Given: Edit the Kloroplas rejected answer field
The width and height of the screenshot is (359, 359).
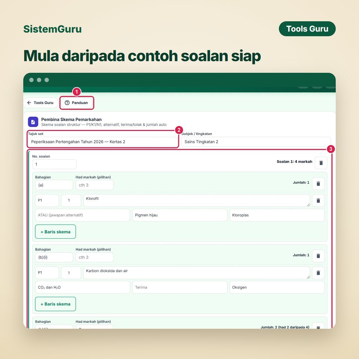Looking at the screenshot, I should click(x=277, y=215).
